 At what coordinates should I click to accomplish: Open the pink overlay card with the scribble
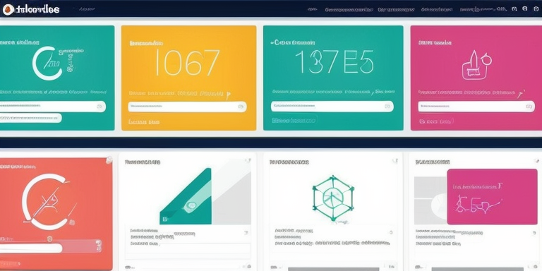click(492, 196)
